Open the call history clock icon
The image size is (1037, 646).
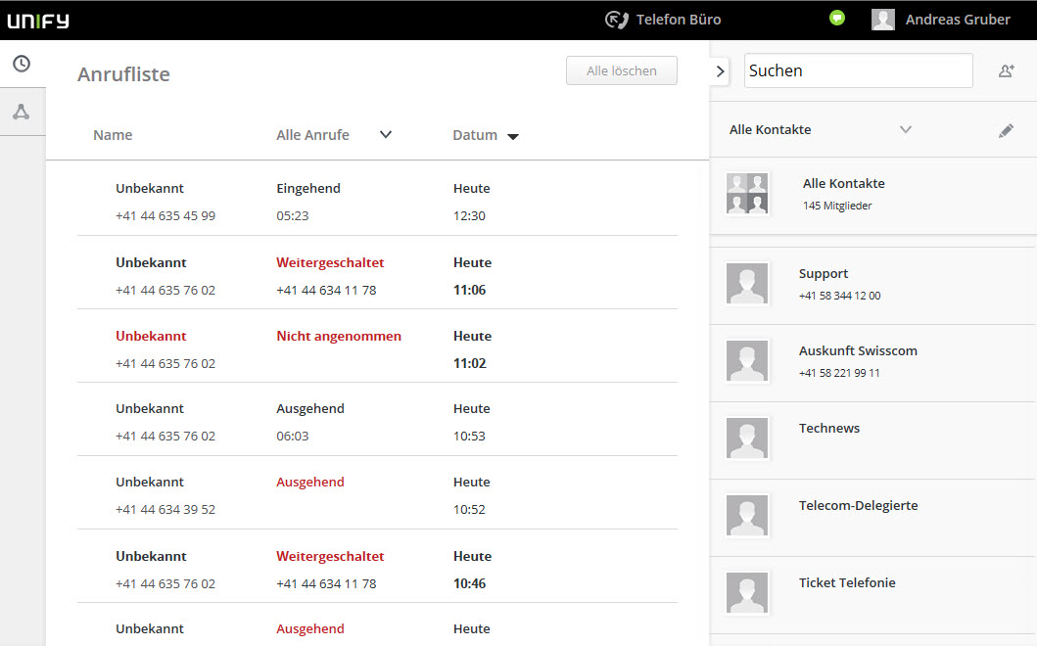21,64
